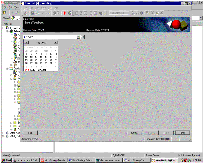Expand the VMail_Acc project source node
Screen dimensions: 203x163
pyautogui.click(x=3, y=133)
